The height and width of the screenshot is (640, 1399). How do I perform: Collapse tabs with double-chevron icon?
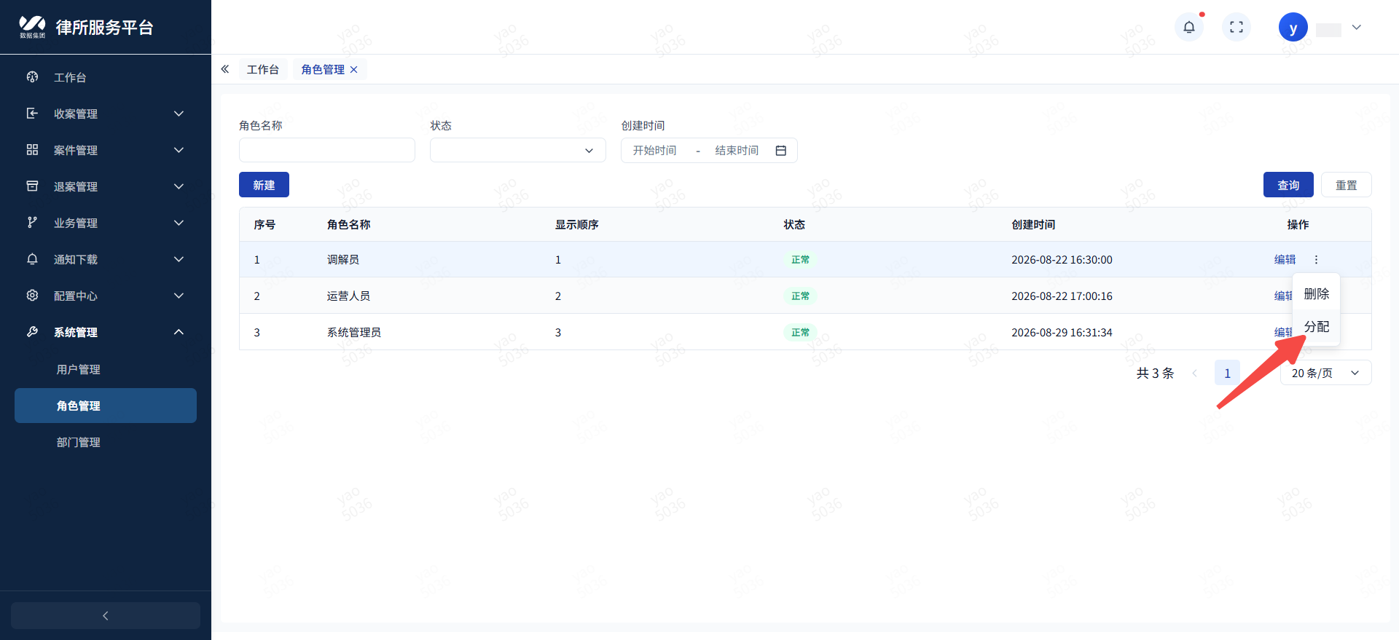click(225, 69)
